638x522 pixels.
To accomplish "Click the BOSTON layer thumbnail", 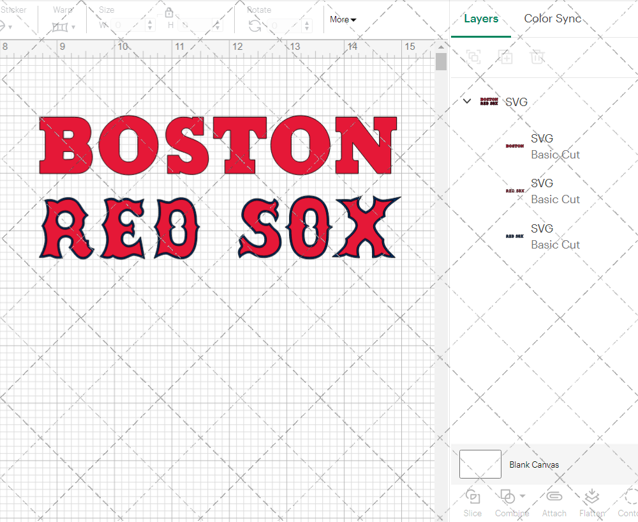I will tap(515, 146).
